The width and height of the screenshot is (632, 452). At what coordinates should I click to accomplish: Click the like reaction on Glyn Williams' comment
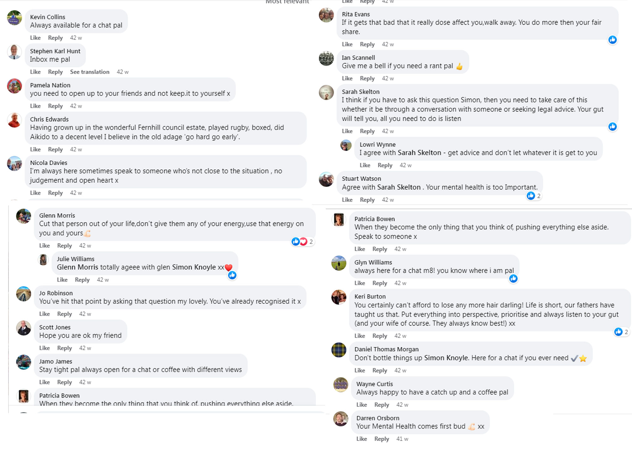pyautogui.click(x=513, y=278)
